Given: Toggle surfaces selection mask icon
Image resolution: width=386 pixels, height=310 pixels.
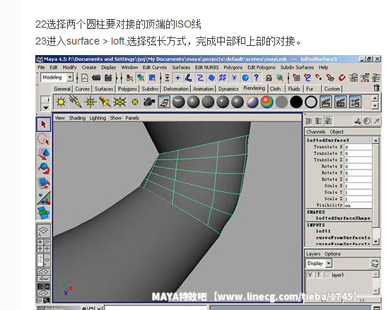Looking at the screenshot, I should click(x=211, y=78).
